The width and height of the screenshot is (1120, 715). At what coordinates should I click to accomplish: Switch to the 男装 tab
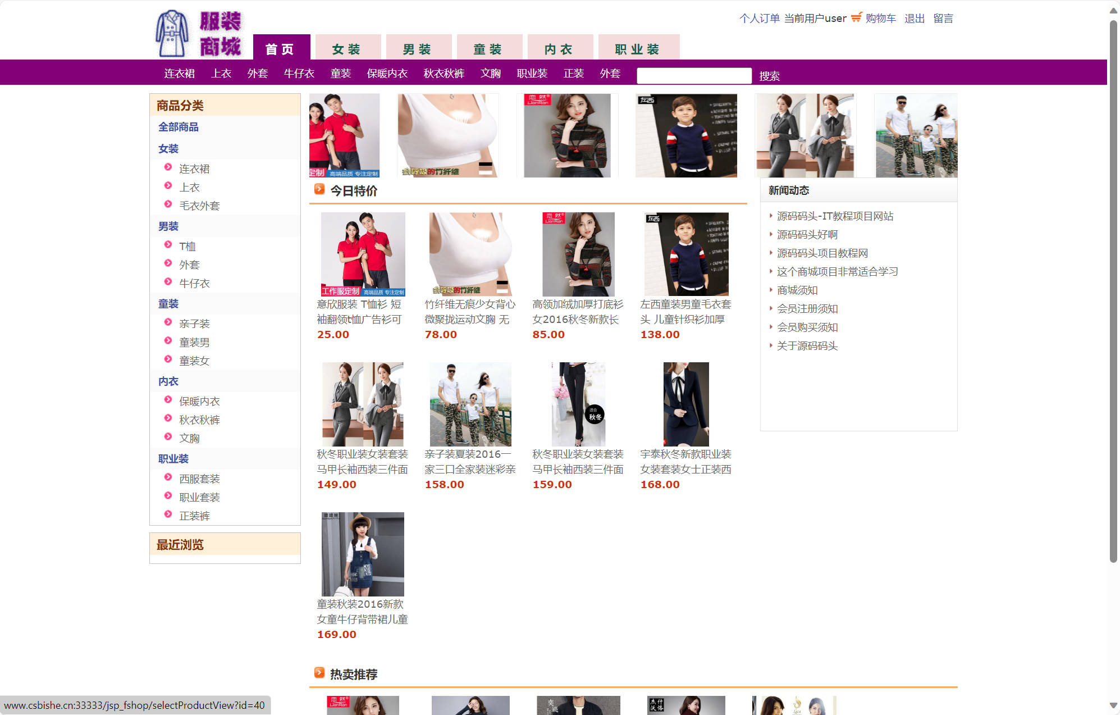click(x=418, y=48)
